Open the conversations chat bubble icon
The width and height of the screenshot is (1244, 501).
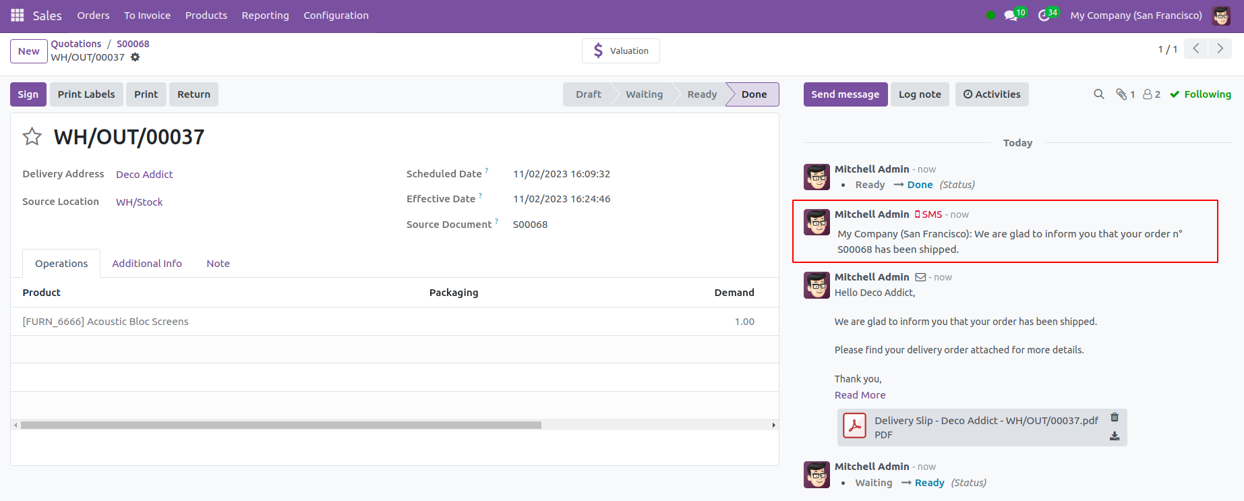(1010, 16)
